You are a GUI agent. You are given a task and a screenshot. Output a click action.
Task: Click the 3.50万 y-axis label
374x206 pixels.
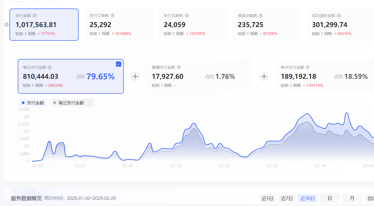pyautogui.click(x=23, y=109)
